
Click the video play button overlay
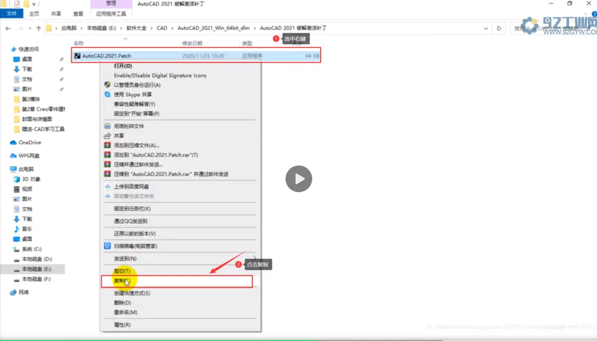(298, 178)
